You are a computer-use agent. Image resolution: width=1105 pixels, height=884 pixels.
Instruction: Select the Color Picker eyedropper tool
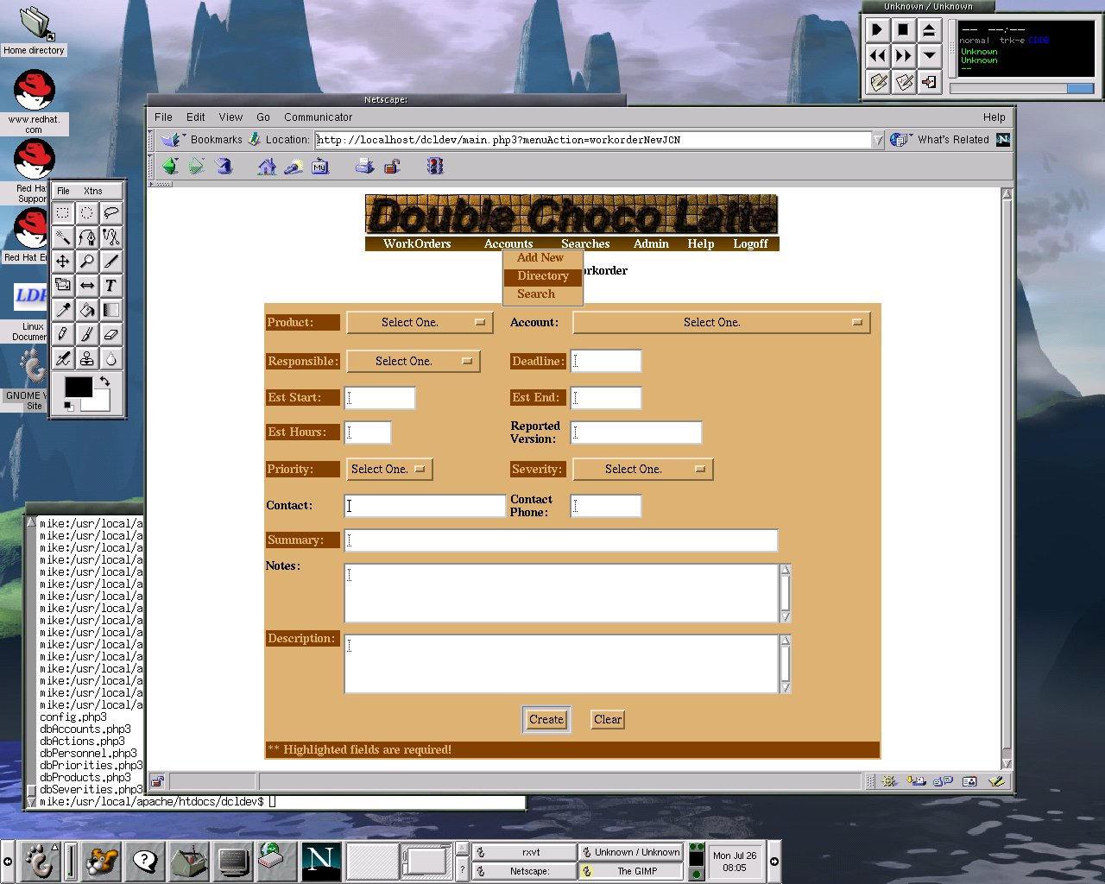63,309
